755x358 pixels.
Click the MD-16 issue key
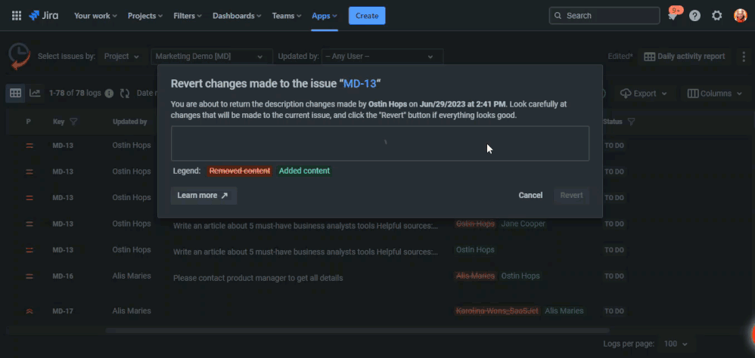[x=63, y=276]
